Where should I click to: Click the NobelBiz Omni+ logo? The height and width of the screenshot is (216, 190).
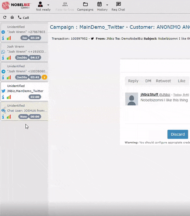pos(16,5)
